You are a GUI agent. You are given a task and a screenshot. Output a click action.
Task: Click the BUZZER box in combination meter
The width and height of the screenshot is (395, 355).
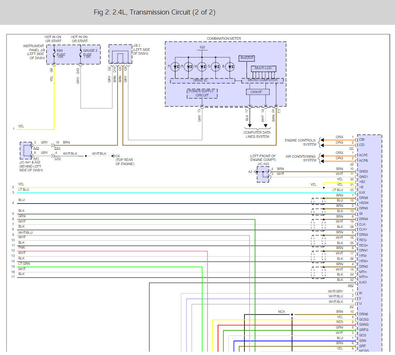click(247, 58)
